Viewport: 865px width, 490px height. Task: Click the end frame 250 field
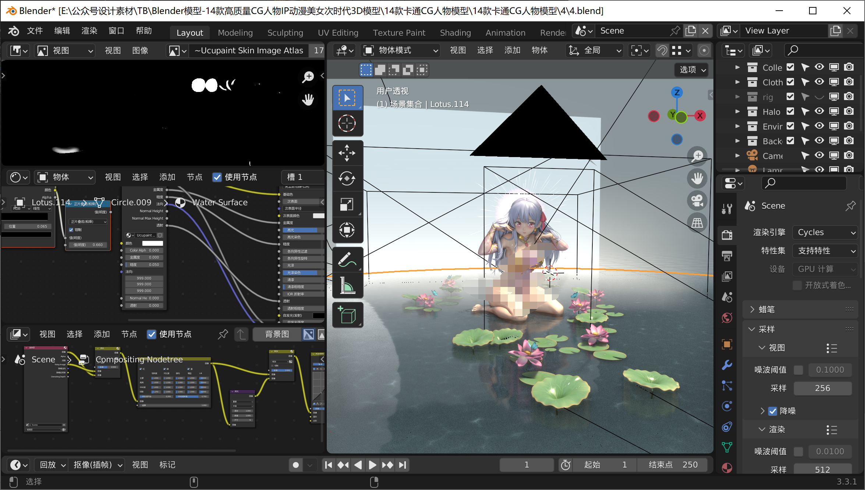coord(673,465)
